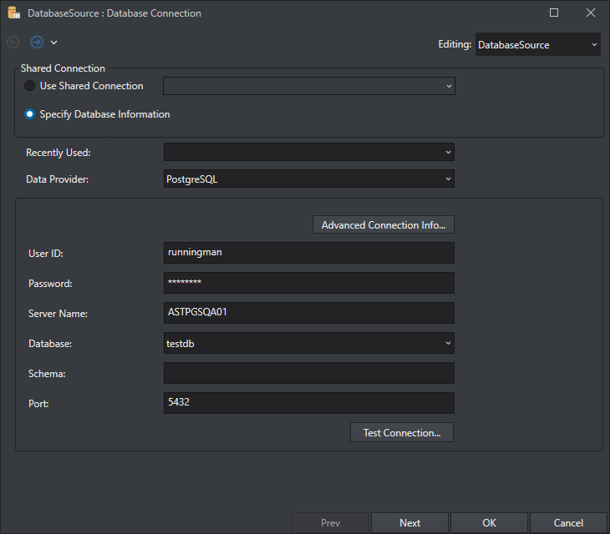Open the navigation history chevron
Viewport: 610px width, 534px height.
point(54,43)
